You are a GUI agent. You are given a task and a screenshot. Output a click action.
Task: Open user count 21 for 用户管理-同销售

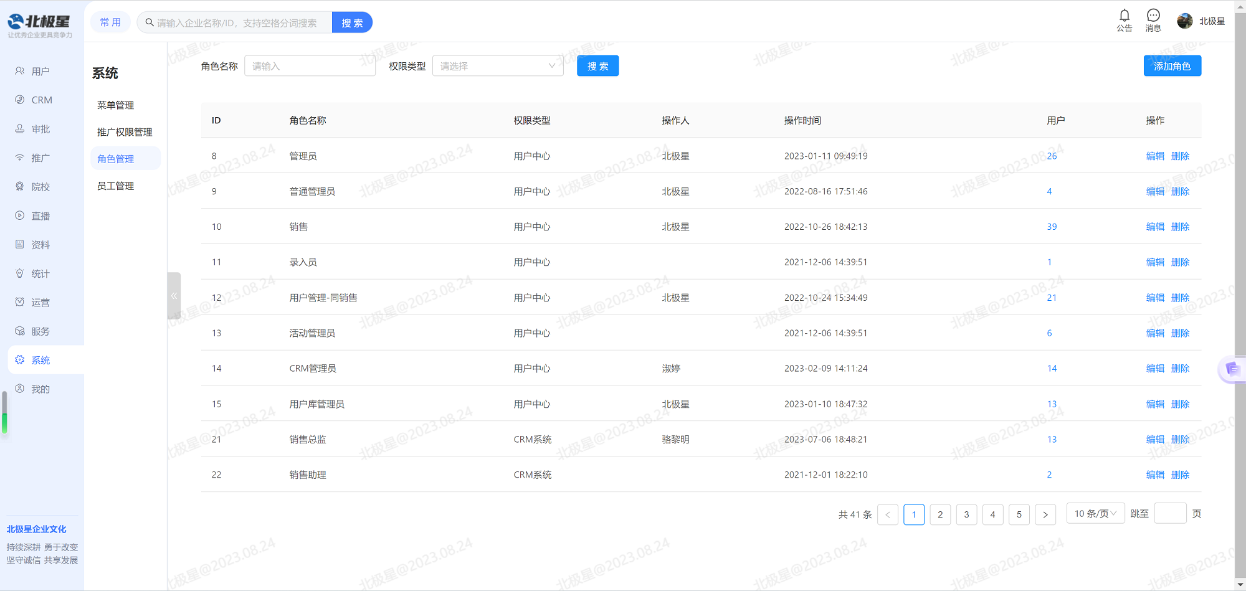1052,298
